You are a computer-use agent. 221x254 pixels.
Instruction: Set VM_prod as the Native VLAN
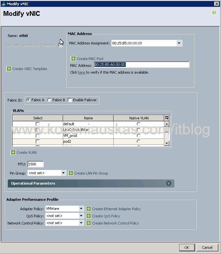pos(138,136)
